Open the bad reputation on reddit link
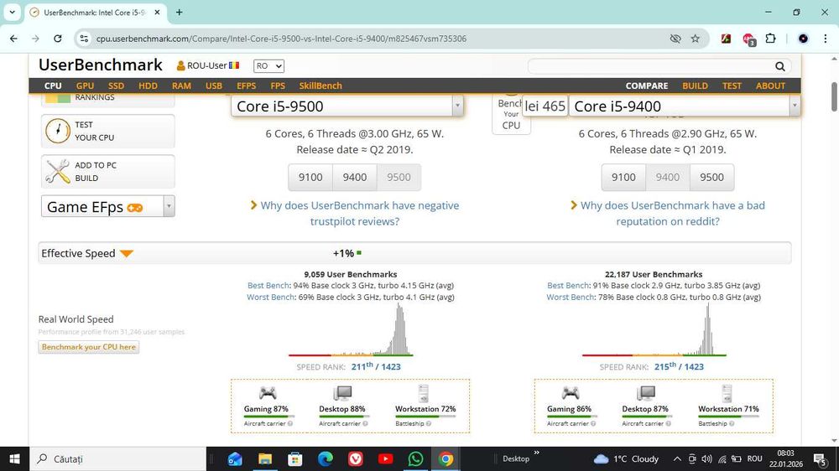Viewport: 839px width, 471px height. coord(673,214)
